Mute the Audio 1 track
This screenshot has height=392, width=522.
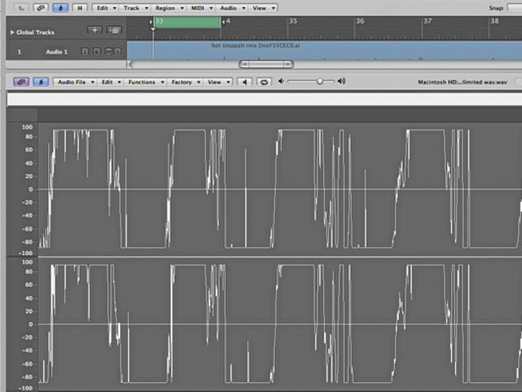pyautogui.click(x=108, y=51)
